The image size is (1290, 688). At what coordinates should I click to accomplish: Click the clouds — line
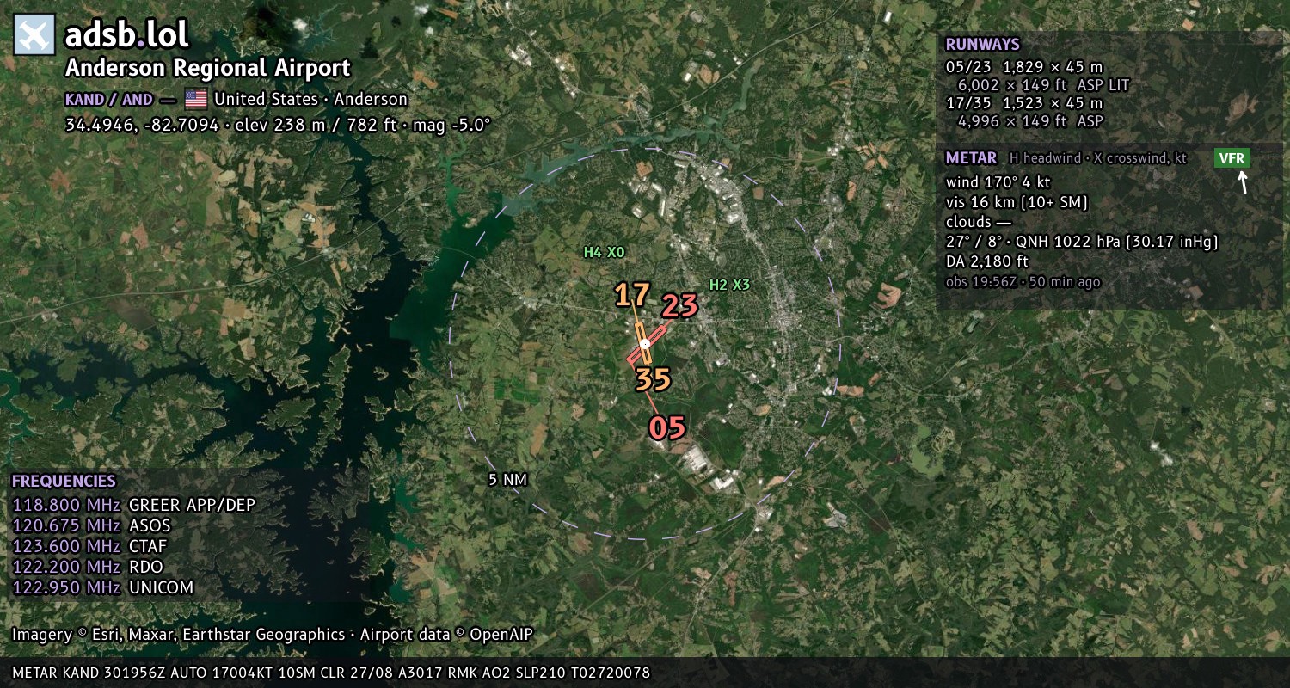pyautogui.click(x=979, y=222)
